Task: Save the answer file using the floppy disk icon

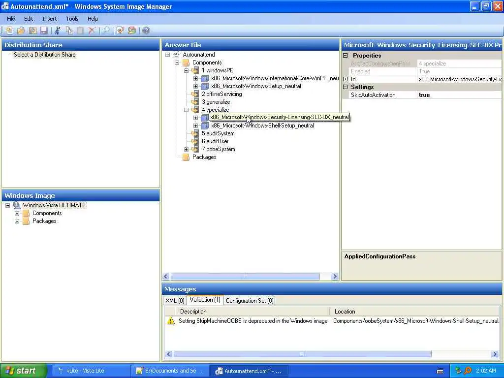Action: 44,31
